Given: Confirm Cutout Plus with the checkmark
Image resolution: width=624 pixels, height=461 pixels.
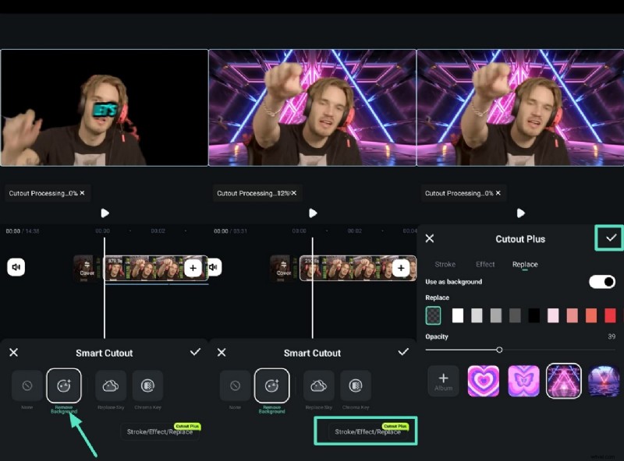Looking at the screenshot, I should pos(609,238).
